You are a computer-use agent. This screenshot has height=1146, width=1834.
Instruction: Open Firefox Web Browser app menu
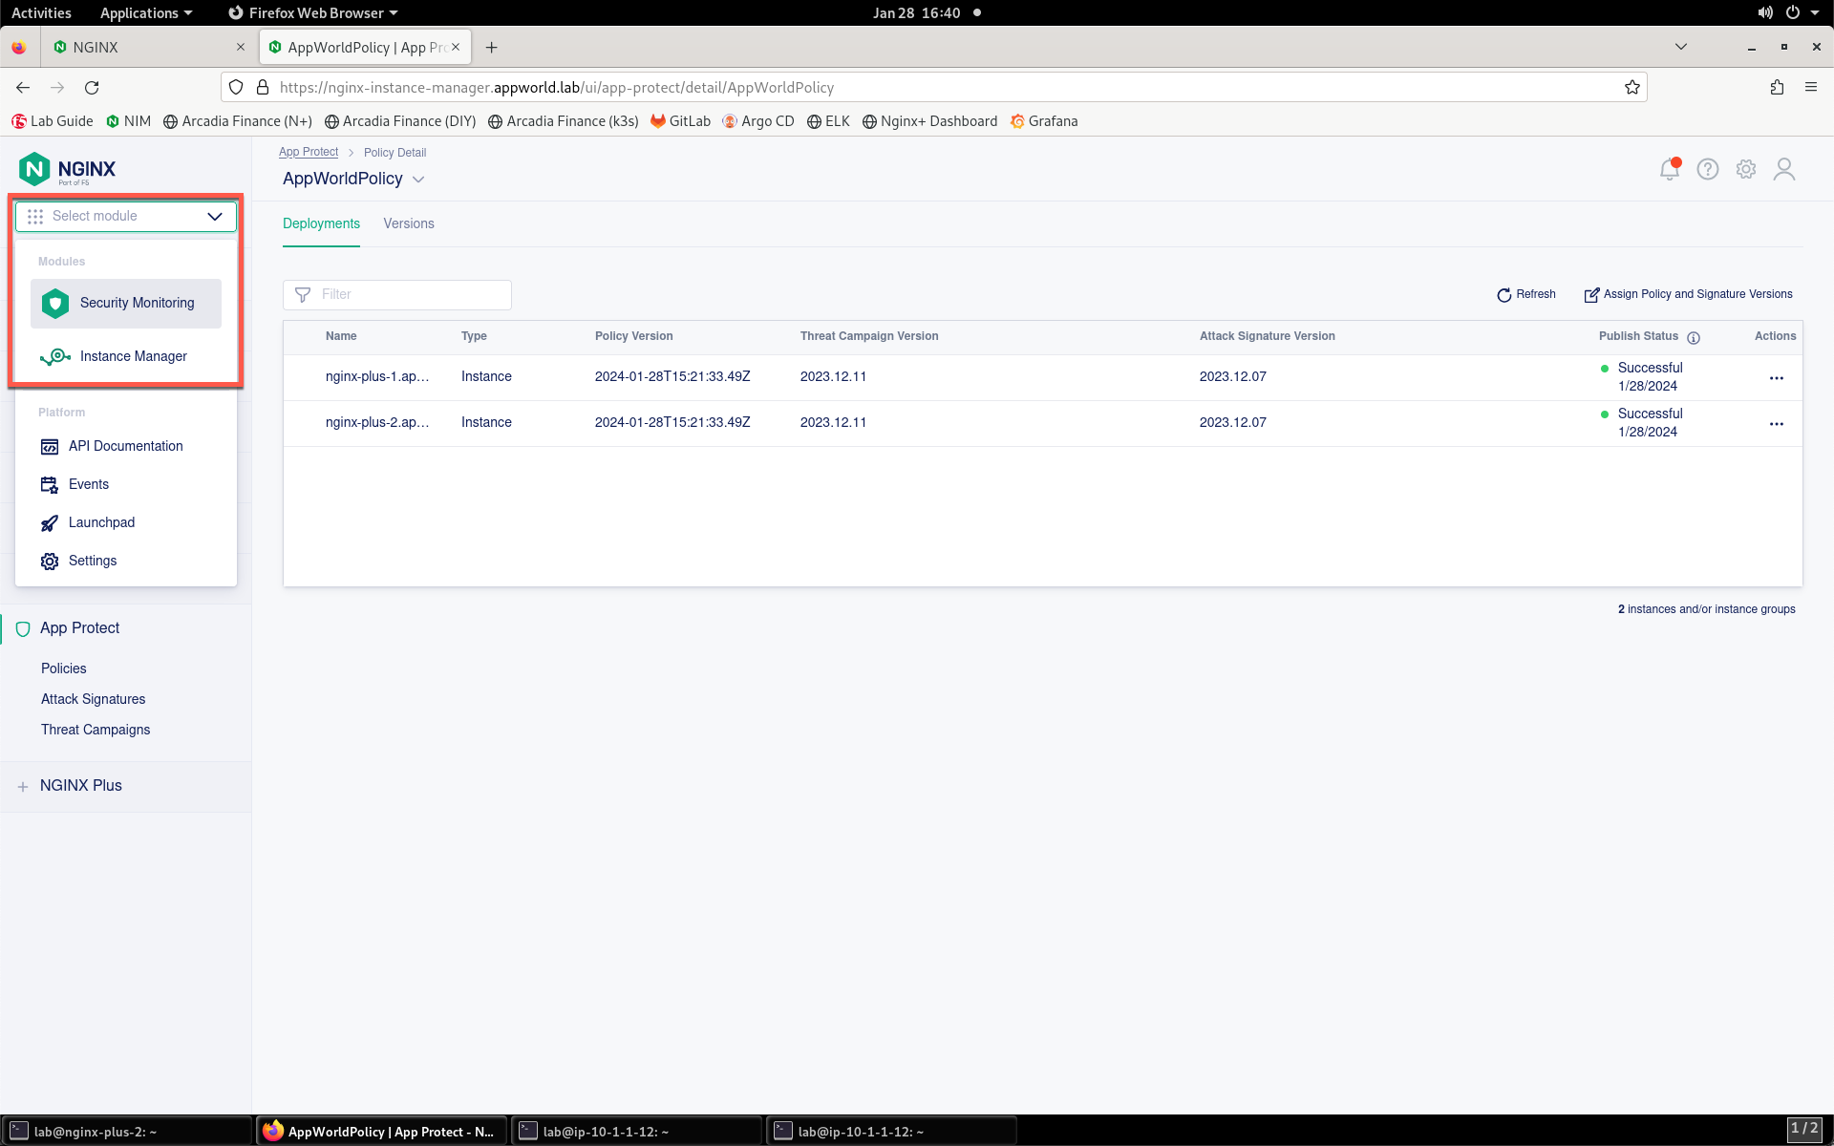(x=313, y=12)
